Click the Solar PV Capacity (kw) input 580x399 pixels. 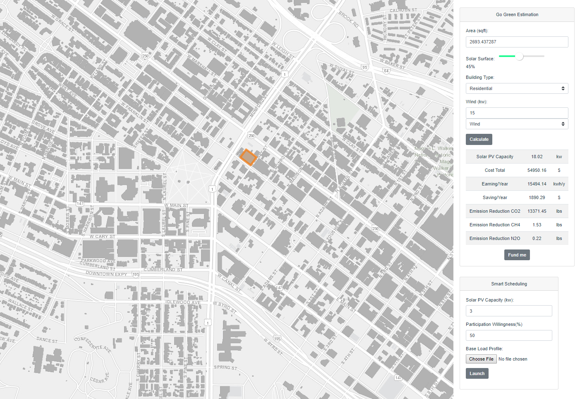(x=509, y=311)
